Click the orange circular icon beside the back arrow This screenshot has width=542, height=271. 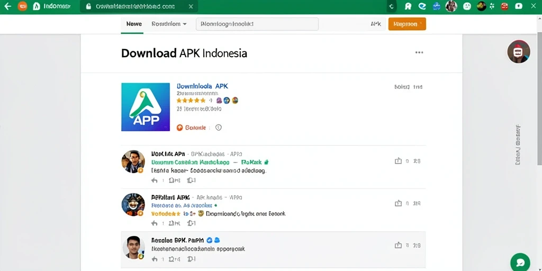coord(22,6)
